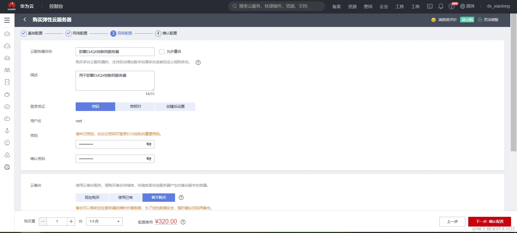Click the 确认密码 input field
The image size is (517, 233).
click(115, 159)
